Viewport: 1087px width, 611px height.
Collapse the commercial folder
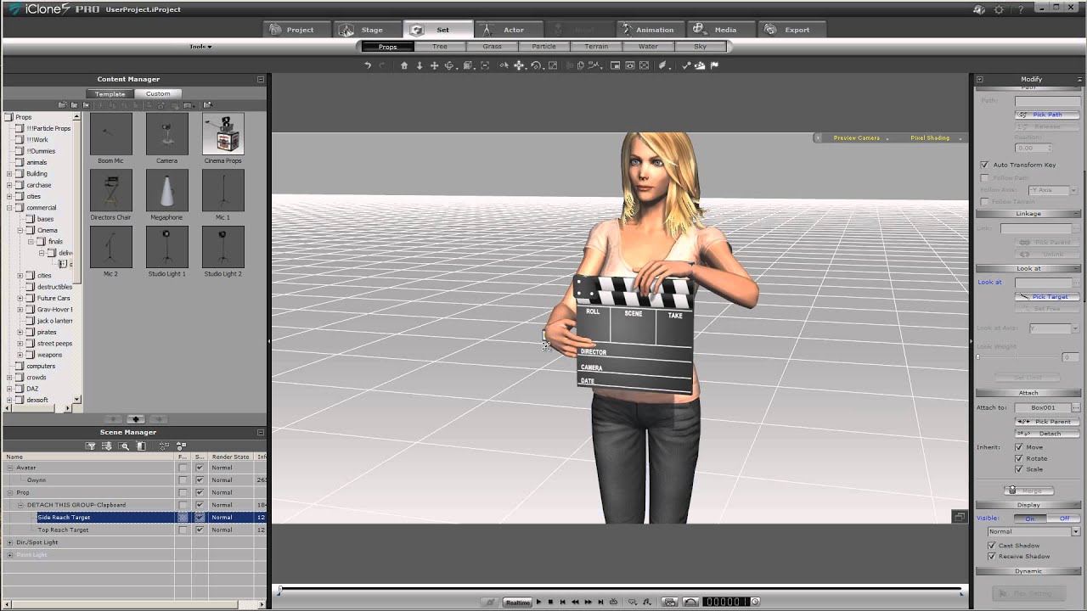pos(9,207)
